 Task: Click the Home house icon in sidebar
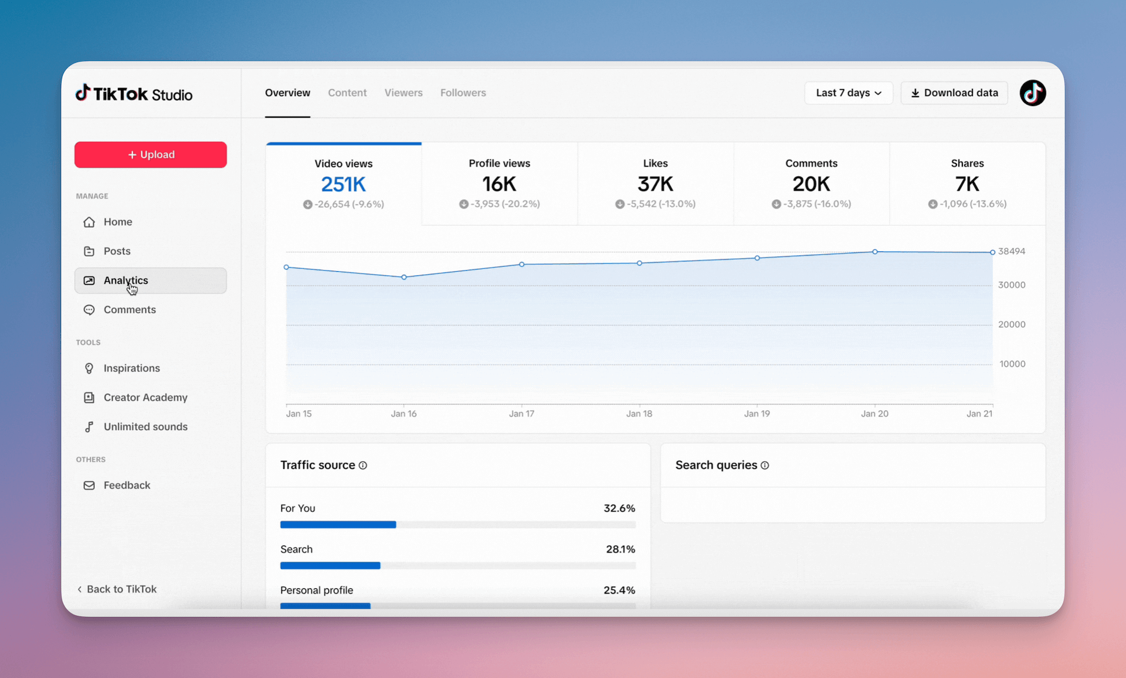coord(89,222)
